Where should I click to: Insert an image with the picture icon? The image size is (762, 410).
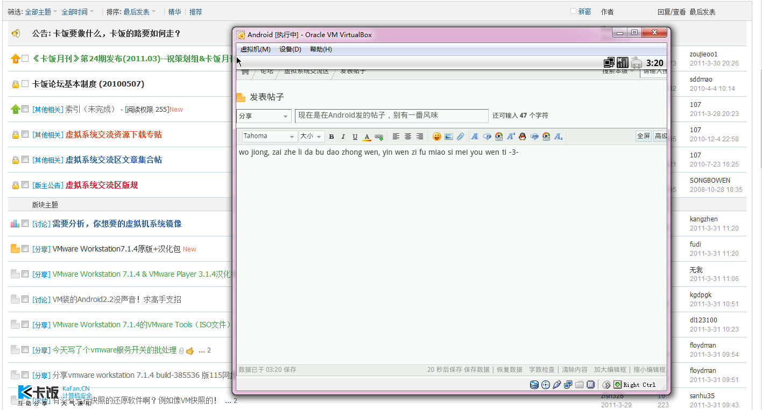(449, 136)
